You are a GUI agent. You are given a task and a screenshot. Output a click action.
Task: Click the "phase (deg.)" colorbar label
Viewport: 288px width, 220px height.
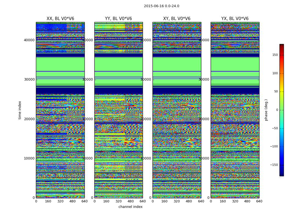pos(266,110)
